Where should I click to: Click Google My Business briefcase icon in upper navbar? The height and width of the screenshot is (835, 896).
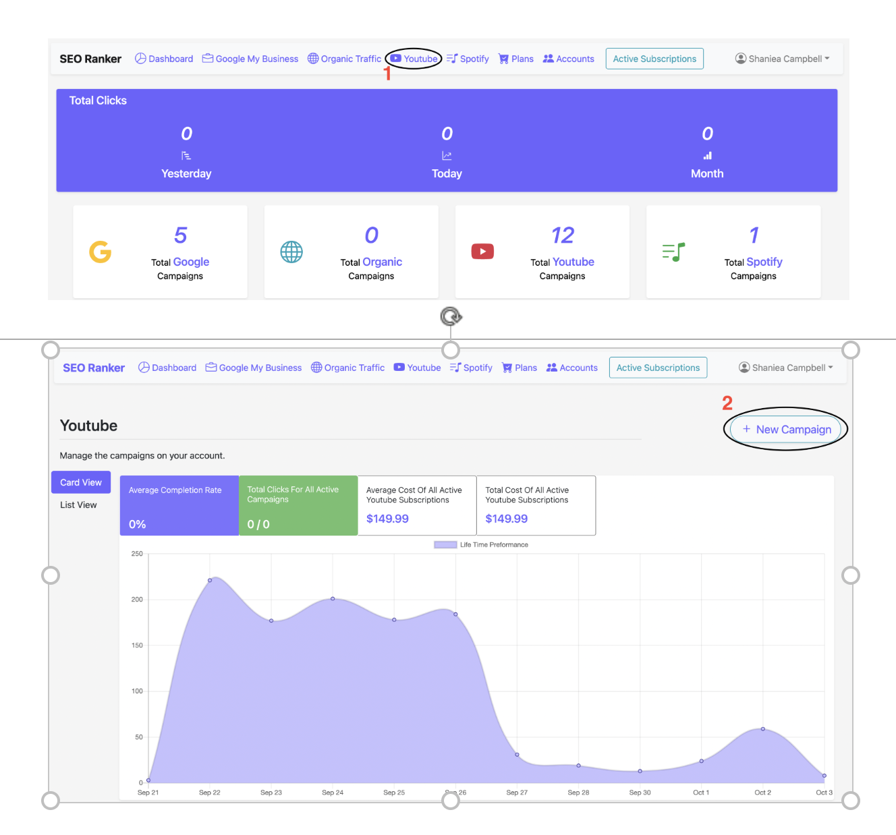tap(208, 59)
